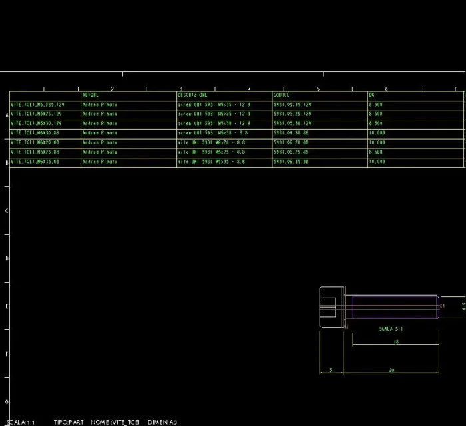Select description screw UNI 5931 M5x30 - 8.8
The image size is (466, 426).
(224, 134)
